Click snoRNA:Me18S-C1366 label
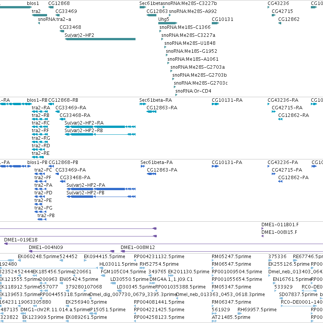The image size is (323, 323). pos(185,27)
